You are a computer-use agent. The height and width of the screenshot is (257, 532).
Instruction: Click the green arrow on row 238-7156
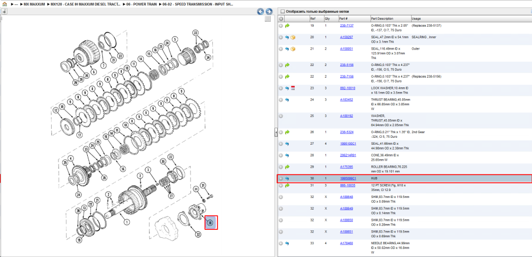[287, 77]
